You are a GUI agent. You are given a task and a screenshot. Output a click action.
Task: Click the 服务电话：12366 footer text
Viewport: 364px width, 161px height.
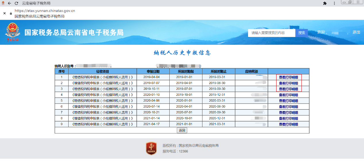(175, 151)
